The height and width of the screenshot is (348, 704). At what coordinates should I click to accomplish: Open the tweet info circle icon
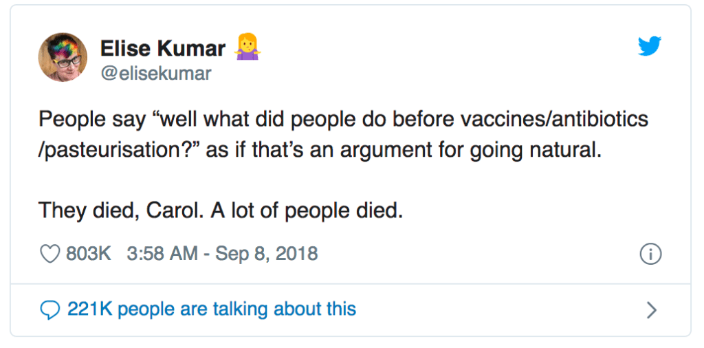[x=650, y=254]
